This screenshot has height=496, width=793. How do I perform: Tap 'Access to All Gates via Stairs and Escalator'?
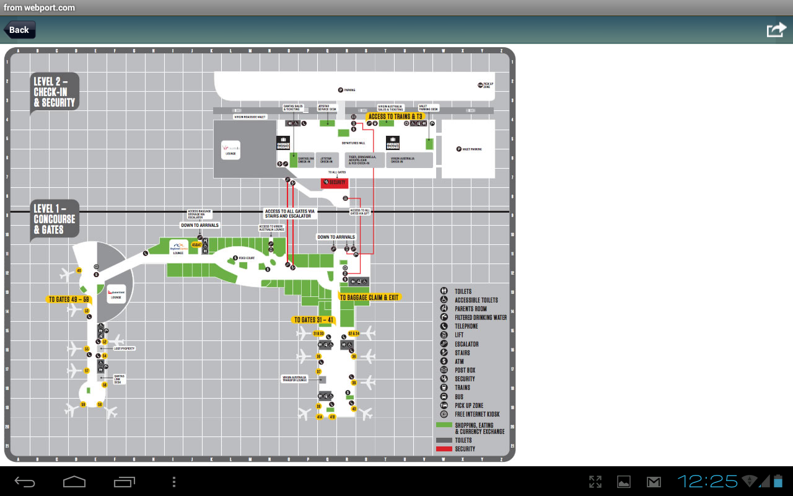pyautogui.click(x=290, y=214)
